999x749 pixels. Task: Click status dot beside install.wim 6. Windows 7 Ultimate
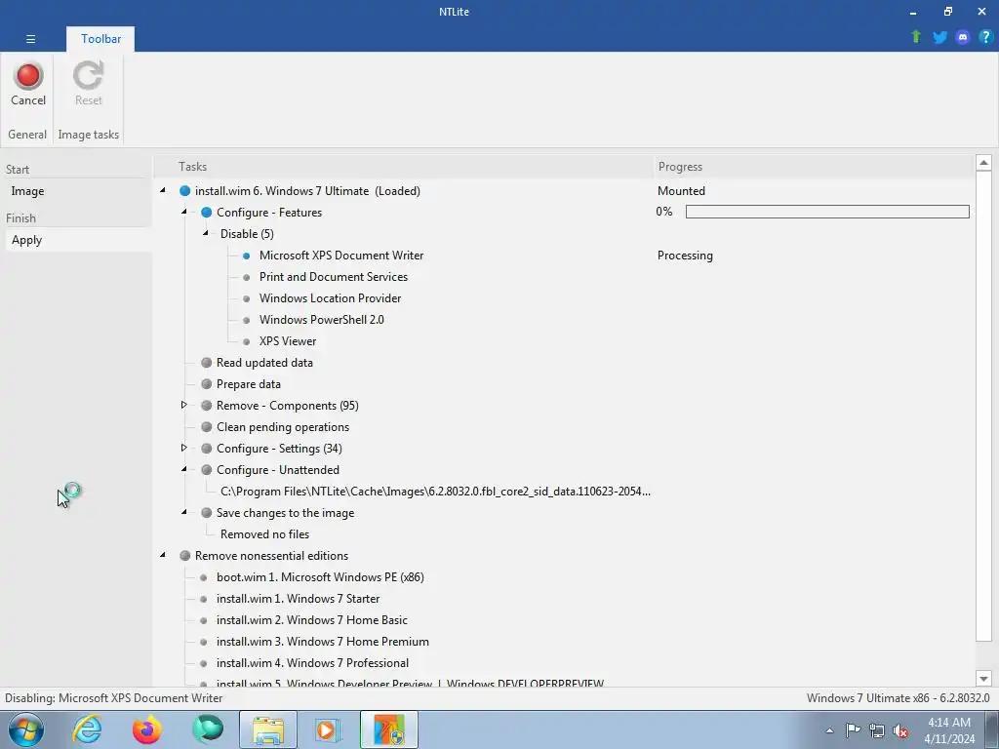(184, 190)
